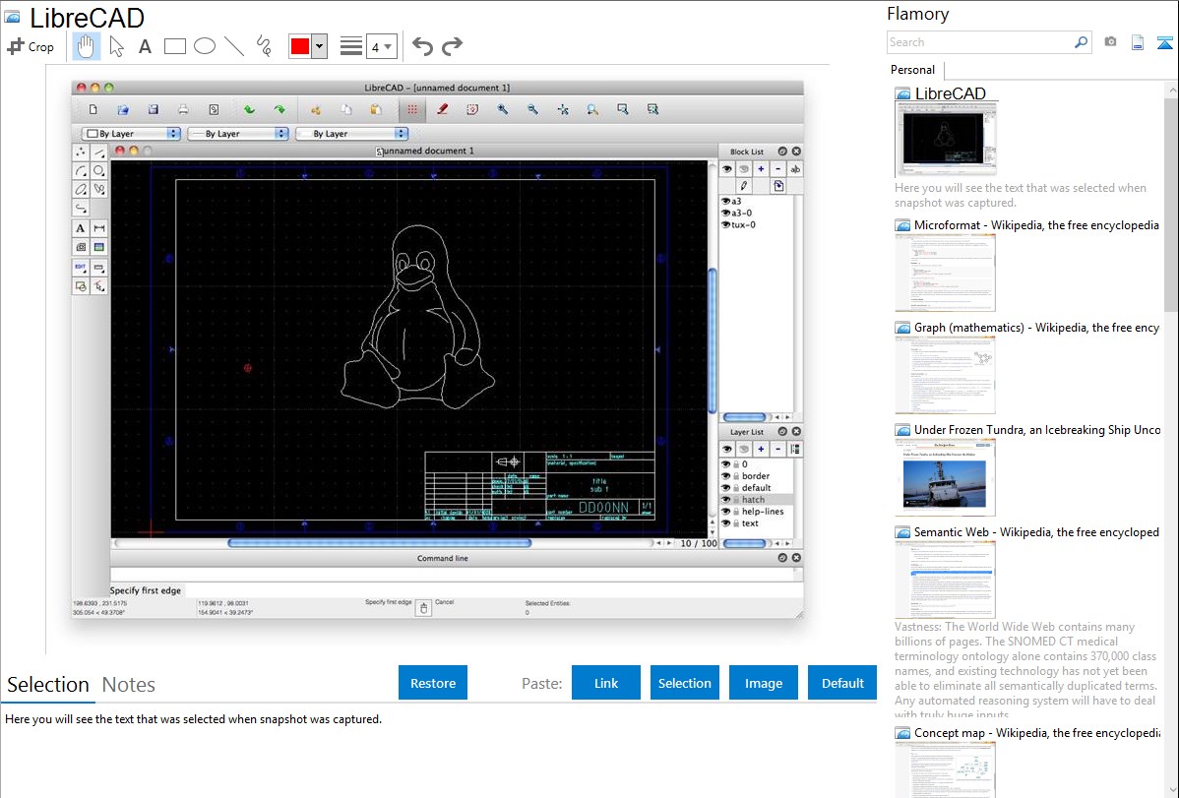
Task: Select the straight line tool
Action: pyautogui.click(x=234, y=46)
